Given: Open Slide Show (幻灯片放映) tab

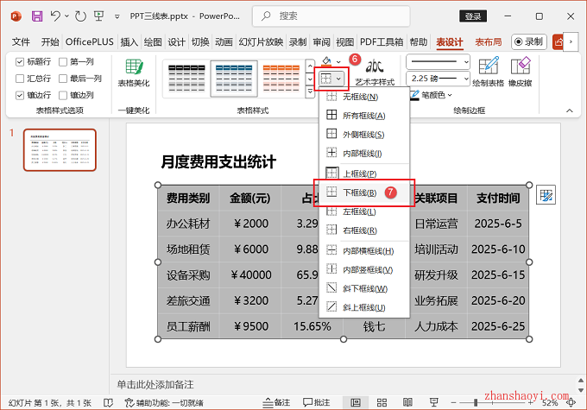Looking at the screenshot, I should coord(261,42).
